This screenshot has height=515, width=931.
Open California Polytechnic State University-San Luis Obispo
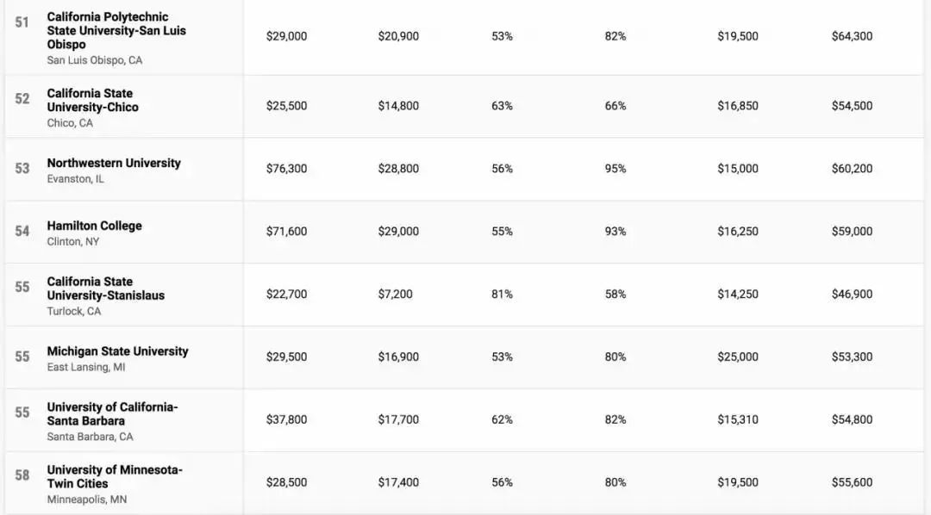(x=116, y=30)
